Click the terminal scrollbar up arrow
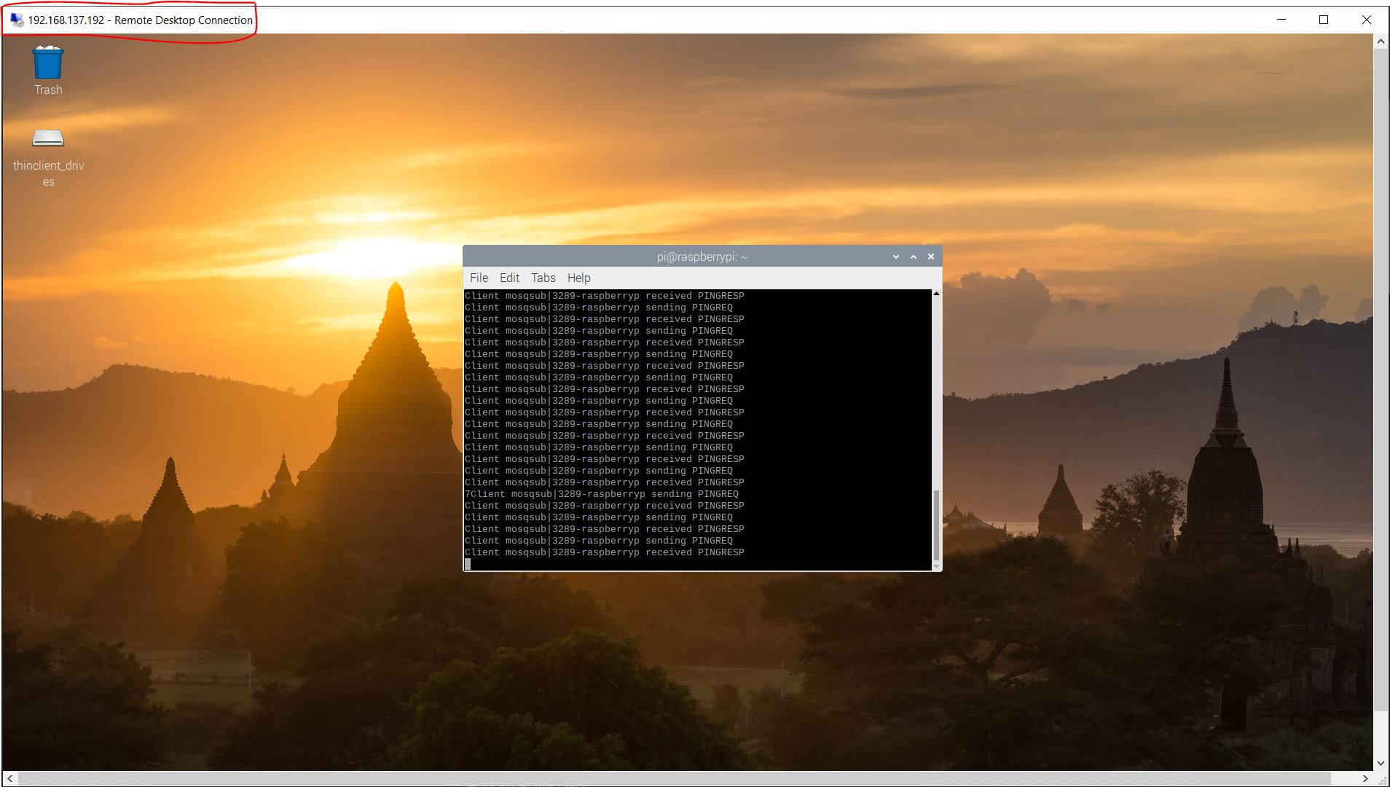Screen dimensions: 1390x787 pos(936,294)
